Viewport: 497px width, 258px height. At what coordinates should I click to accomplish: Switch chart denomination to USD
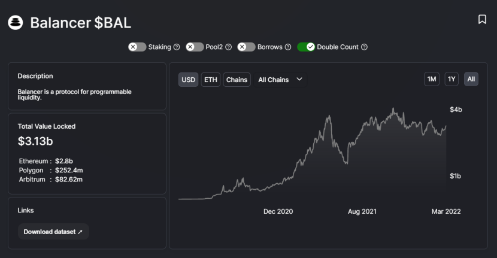pos(189,80)
